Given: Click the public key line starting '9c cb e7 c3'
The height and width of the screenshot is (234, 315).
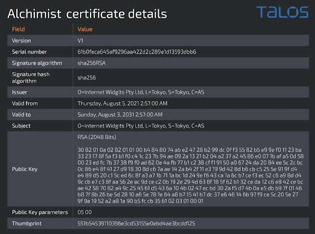Looking at the screenshot, I should (x=190, y=182).
